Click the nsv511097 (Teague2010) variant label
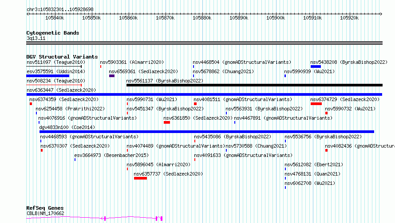The width and height of the screenshot is (395, 223). [x=56, y=62]
